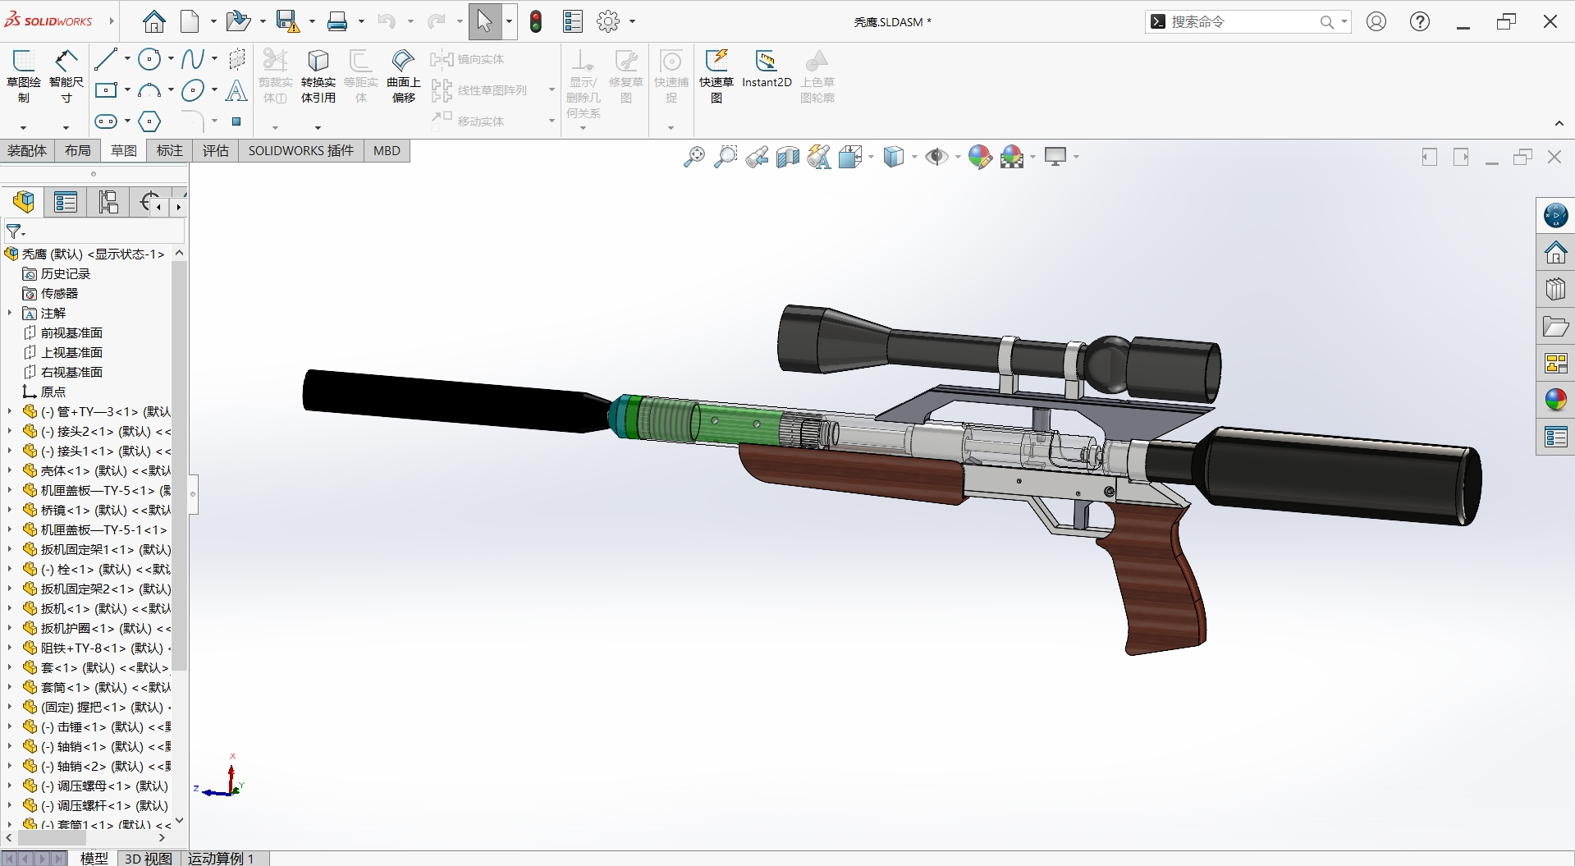Expand the 扳机<1> component node

(x=10, y=608)
